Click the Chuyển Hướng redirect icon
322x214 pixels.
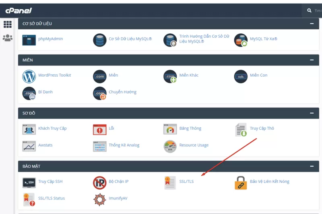99,93
